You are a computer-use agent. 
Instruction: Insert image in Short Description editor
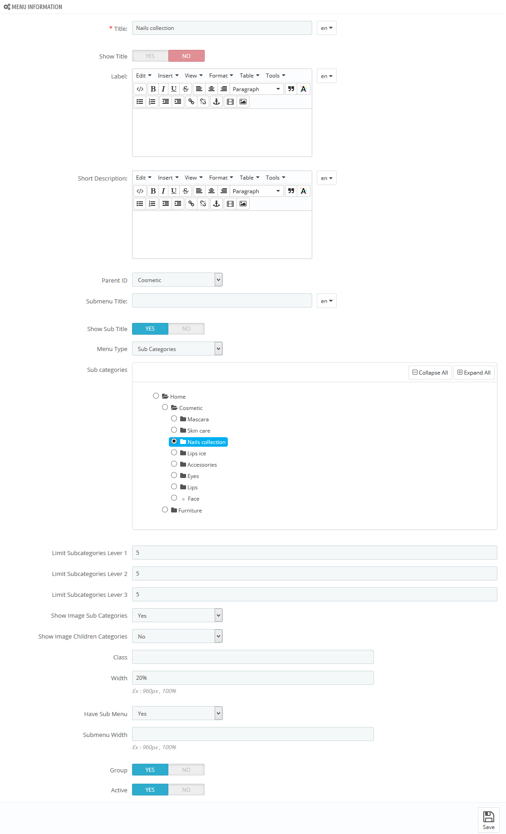pos(243,204)
